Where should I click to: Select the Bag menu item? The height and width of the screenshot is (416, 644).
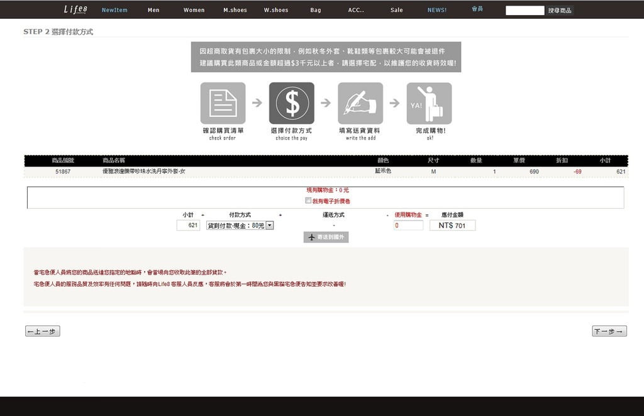click(x=315, y=10)
